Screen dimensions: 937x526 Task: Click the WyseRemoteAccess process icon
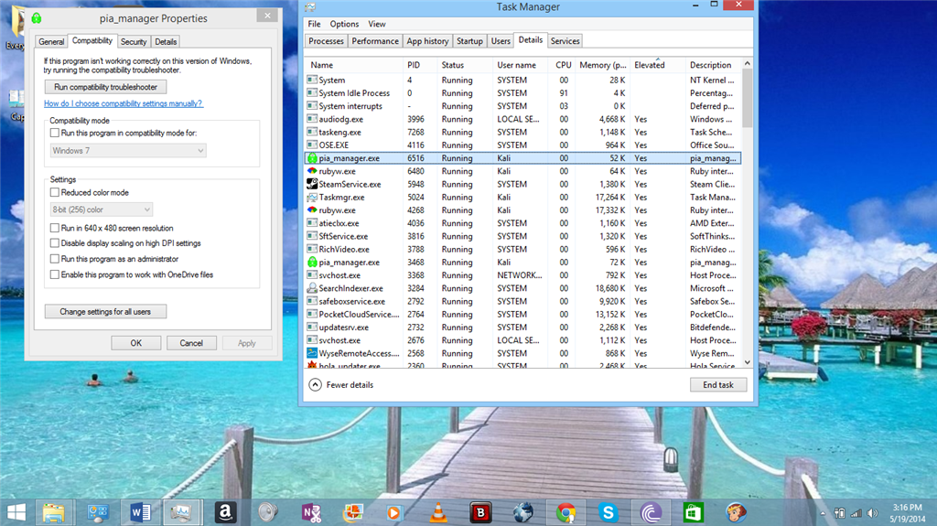click(312, 353)
